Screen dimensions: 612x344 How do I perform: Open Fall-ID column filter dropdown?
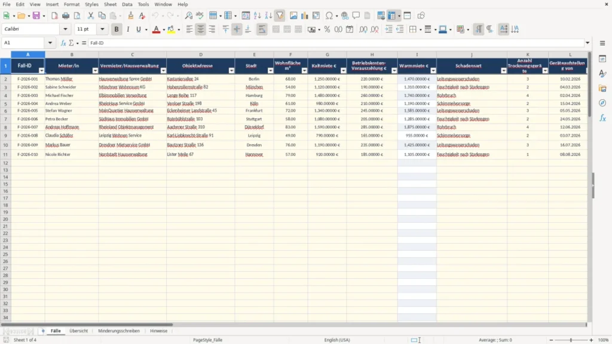pos(41,70)
